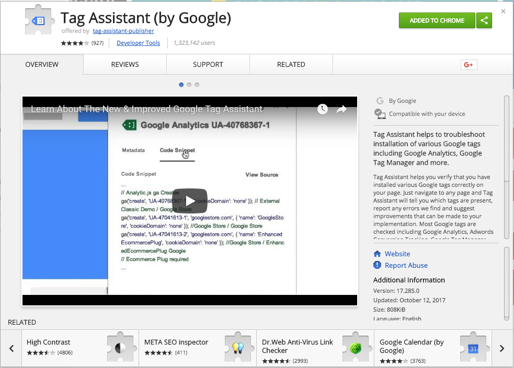
Task: Click the 1,323,142 users text
Action: point(195,43)
